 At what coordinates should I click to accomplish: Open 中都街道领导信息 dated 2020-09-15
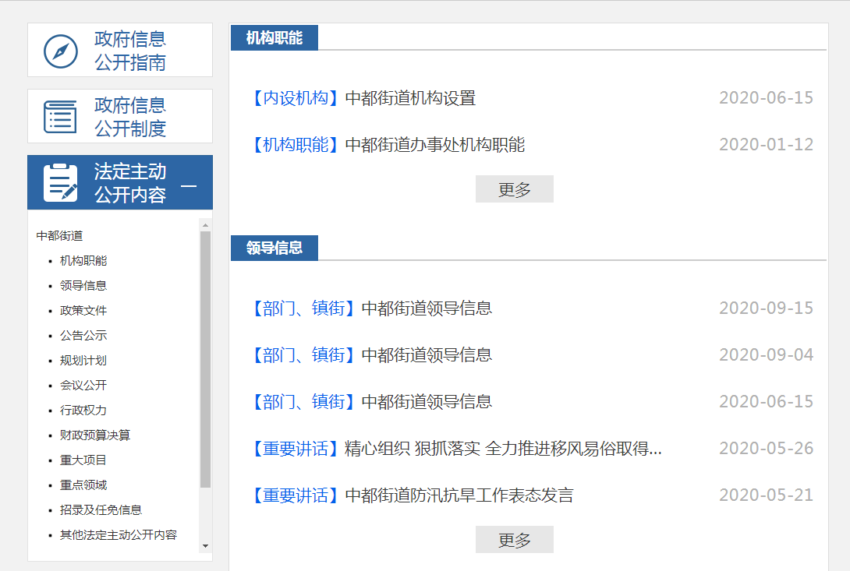pos(427,308)
